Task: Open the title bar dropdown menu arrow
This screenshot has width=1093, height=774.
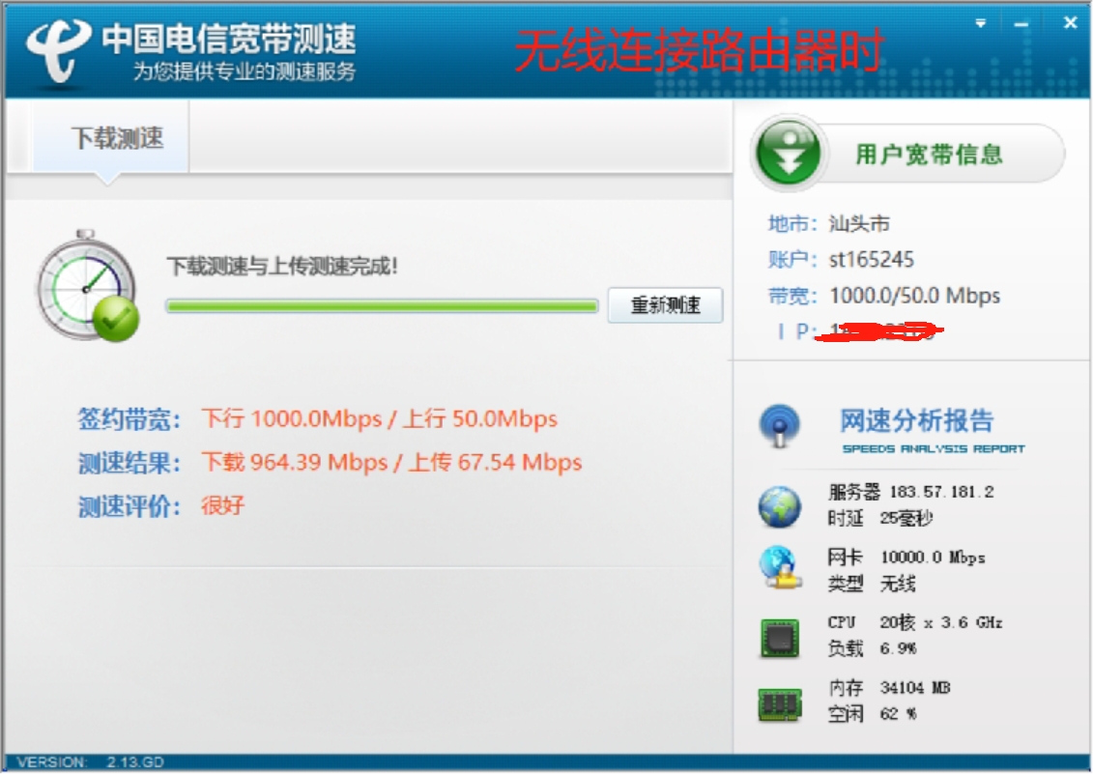Action: click(980, 24)
